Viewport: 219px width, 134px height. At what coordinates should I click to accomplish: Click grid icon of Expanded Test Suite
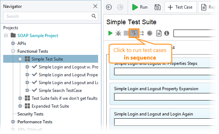27,106
